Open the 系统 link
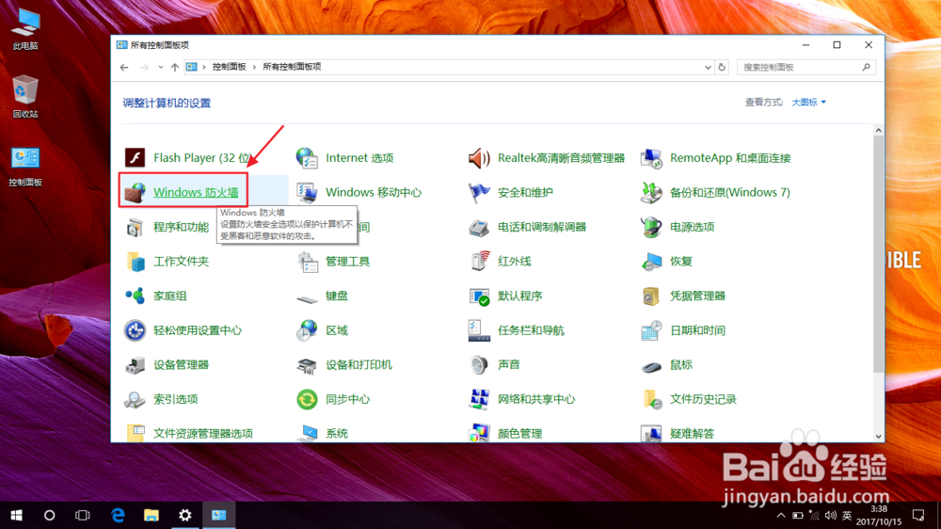Viewport: 941px width, 529px height. [337, 434]
